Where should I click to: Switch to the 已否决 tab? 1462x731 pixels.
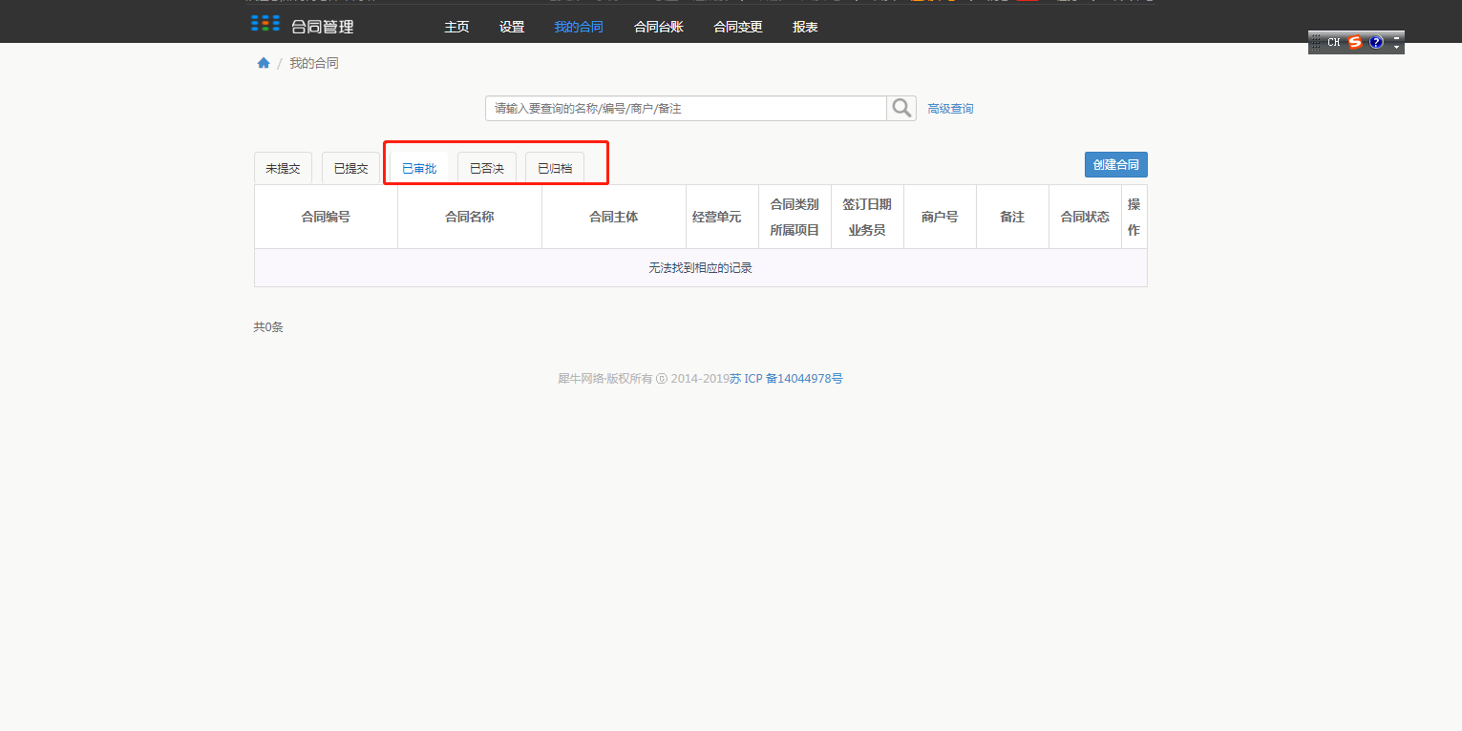coord(487,168)
